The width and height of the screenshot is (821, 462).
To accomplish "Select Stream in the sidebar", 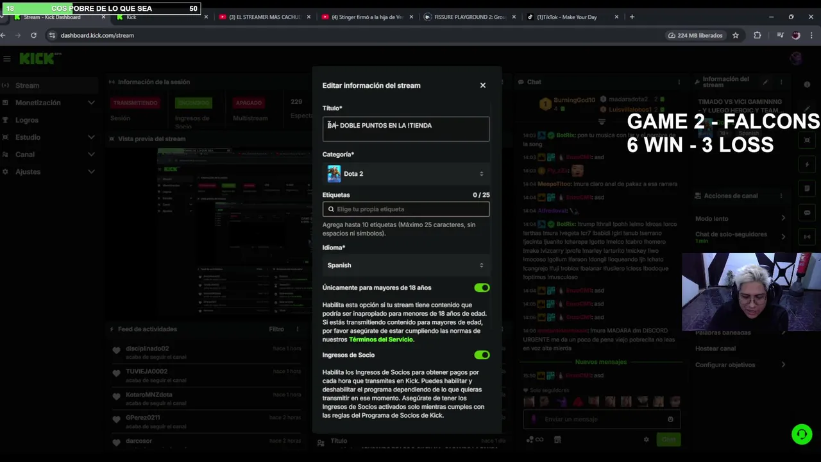I will [48, 85].
